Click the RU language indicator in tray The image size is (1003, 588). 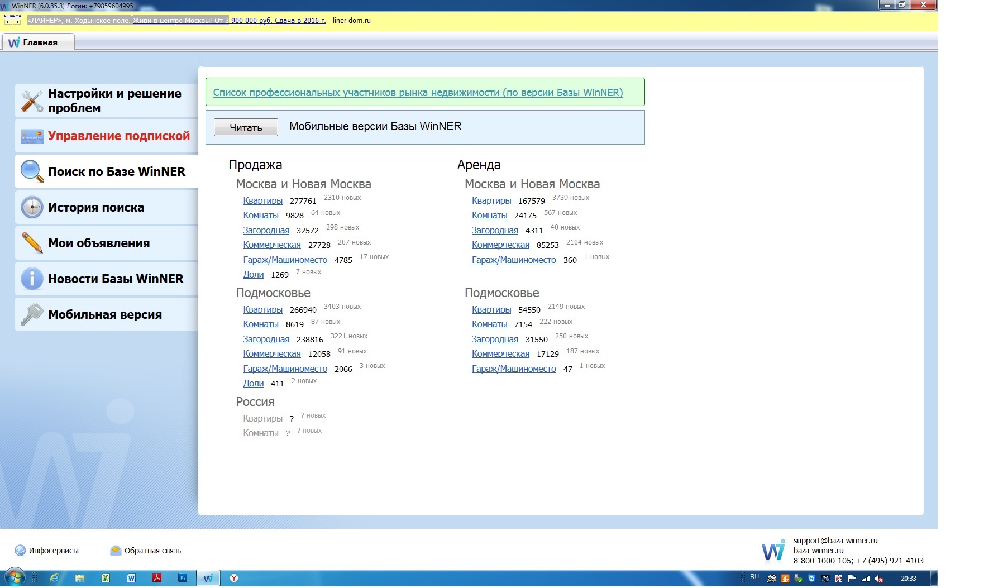754,577
